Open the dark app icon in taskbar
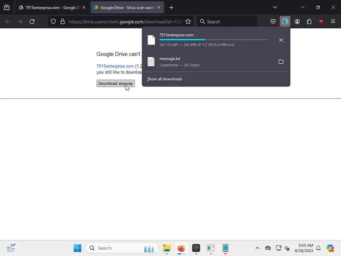This screenshot has width=341, height=256. 196,248
